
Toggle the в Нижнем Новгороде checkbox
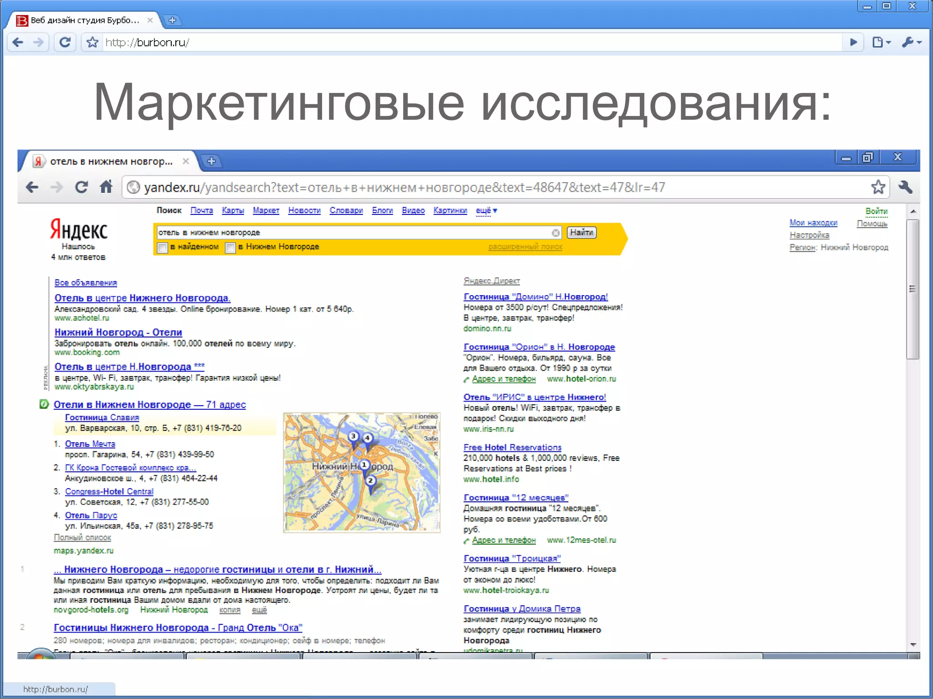coord(231,248)
